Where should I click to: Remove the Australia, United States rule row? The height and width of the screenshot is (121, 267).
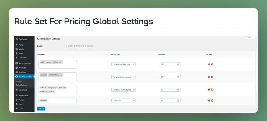209,77
